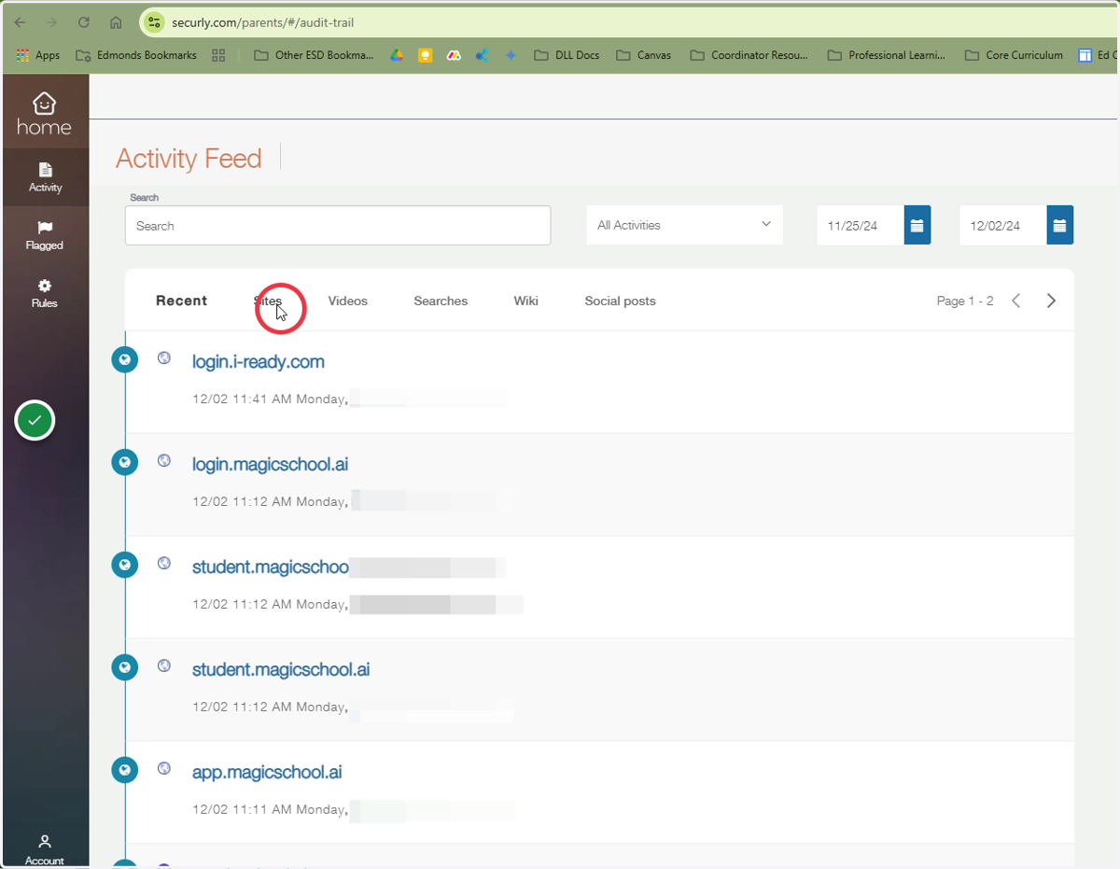1120x869 pixels.
Task: Go to previous page of activity
Action: pos(1016,301)
